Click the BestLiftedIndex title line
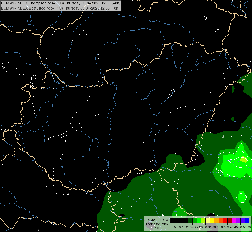 coord(60,8)
